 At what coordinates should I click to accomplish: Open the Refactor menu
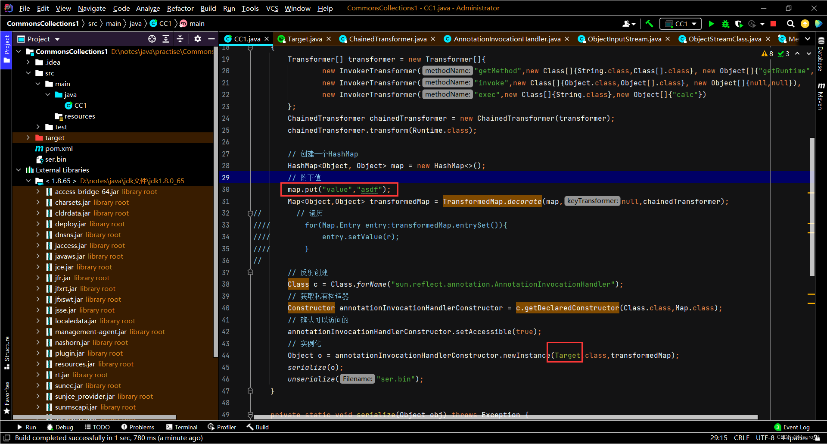pos(180,8)
